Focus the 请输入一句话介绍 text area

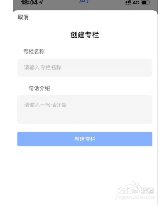point(85,110)
